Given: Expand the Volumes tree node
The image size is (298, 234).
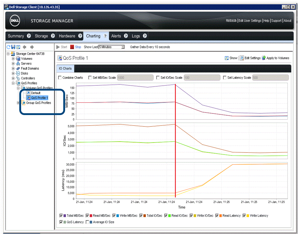Looking at the screenshot, I should [13, 59].
